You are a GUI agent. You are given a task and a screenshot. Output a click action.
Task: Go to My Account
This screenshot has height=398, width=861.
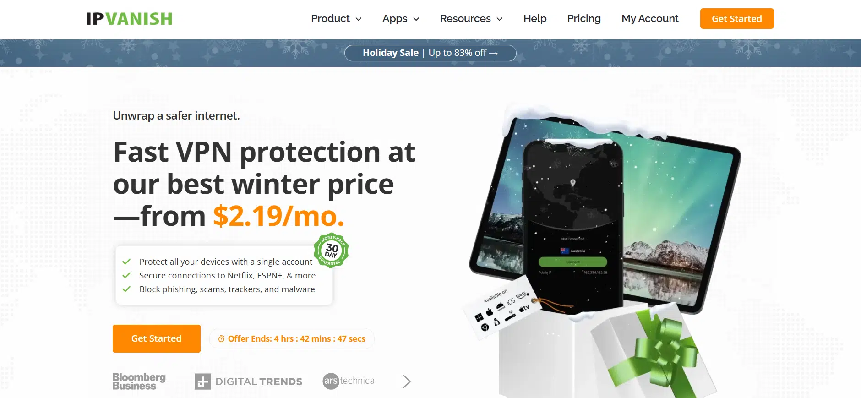point(650,19)
